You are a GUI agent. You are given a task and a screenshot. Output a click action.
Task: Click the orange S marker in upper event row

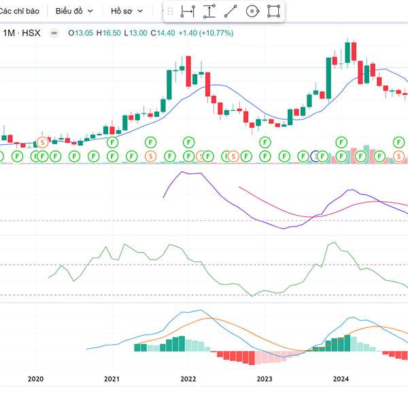(x=43, y=142)
